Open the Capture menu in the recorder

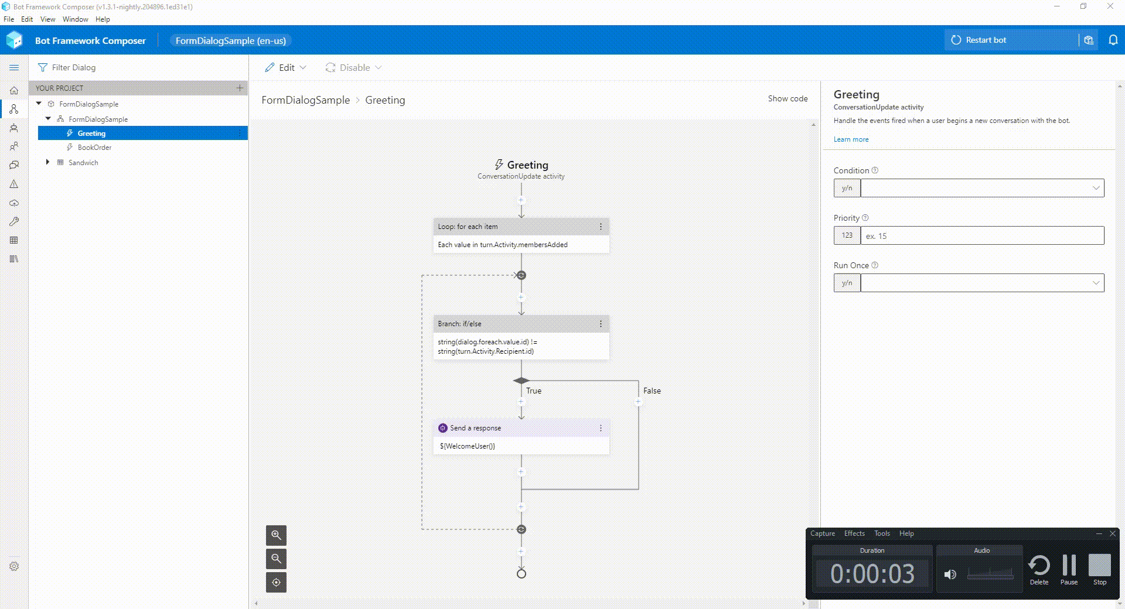(822, 533)
